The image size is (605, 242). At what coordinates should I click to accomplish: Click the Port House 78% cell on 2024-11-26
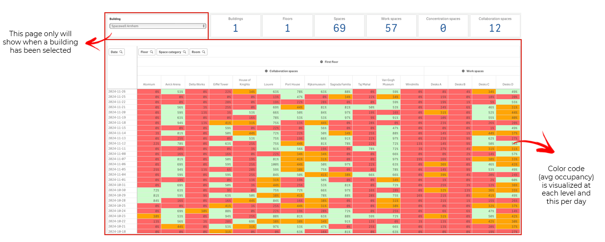(x=292, y=91)
